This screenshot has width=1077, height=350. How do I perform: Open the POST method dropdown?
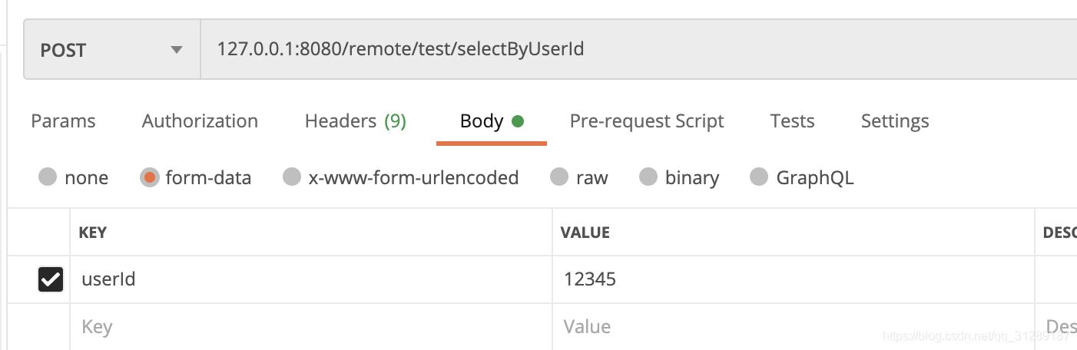pyautogui.click(x=111, y=50)
